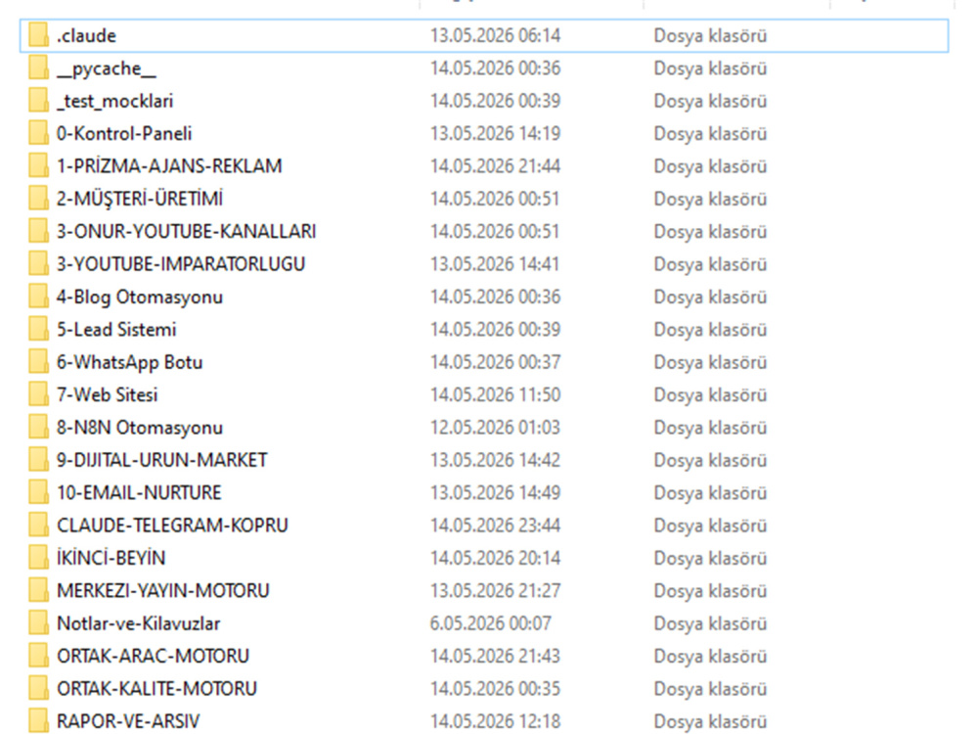Image resolution: width=978 pixels, height=734 pixels.
Task: Select the folder name 4-Blog Otomasyonu
Action: 140,298
